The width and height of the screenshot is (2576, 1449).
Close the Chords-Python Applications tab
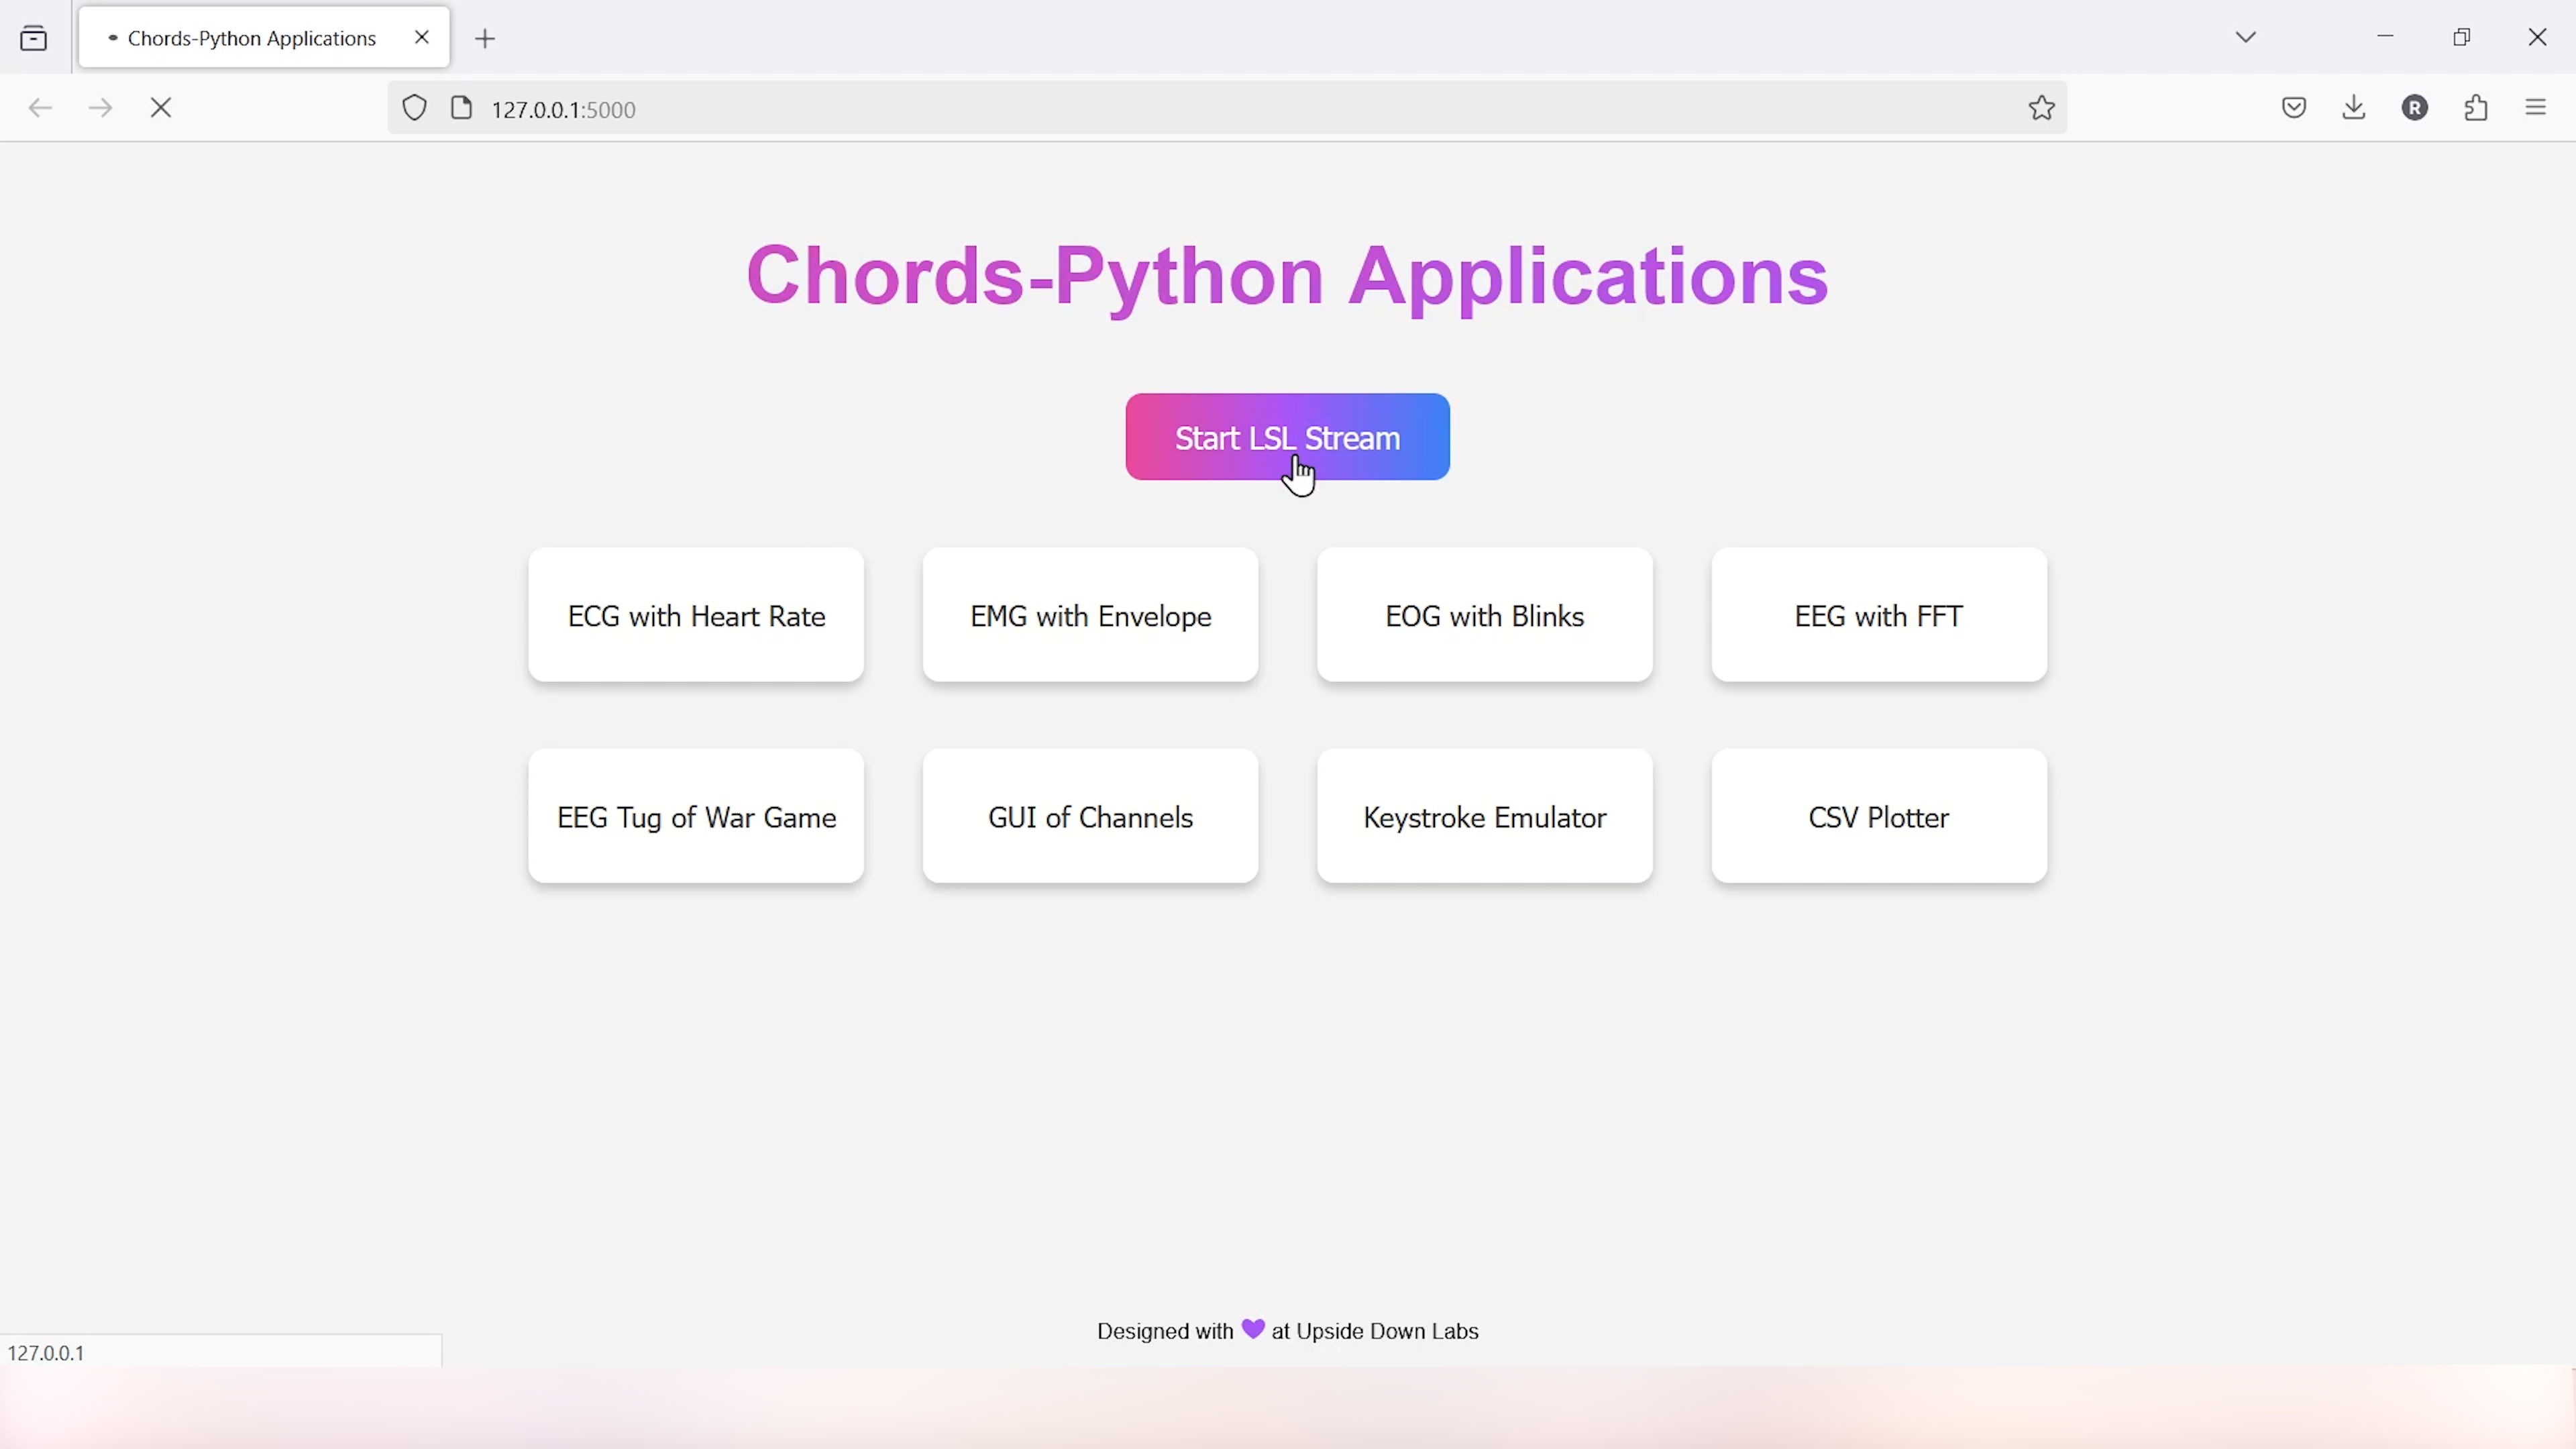point(422,37)
